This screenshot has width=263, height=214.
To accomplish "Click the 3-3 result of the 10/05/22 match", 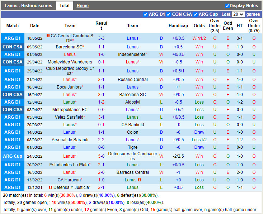I will (101, 38).
